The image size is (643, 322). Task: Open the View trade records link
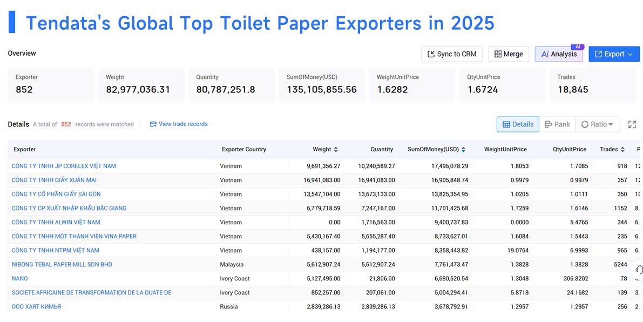183,124
